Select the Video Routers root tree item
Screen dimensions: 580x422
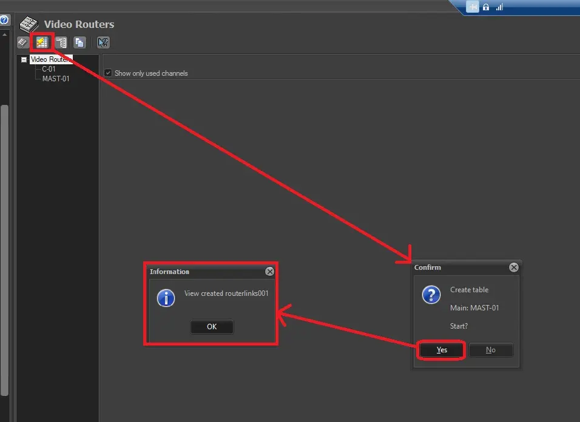pyautogui.click(x=51, y=59)
